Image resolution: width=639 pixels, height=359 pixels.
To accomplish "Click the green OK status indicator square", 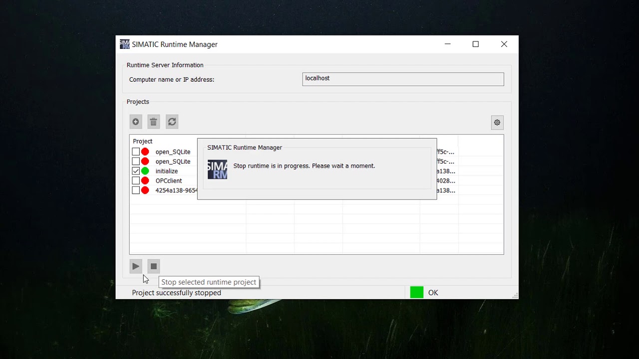I will (x=417, y=293).
